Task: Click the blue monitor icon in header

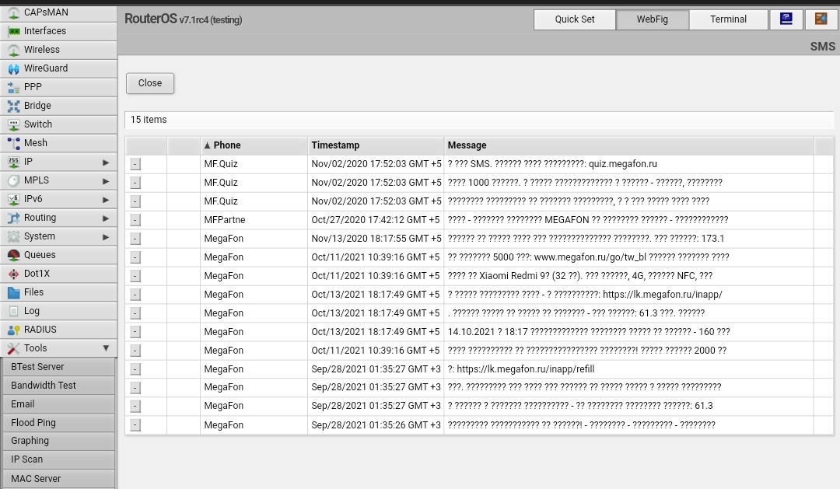Action: click(x=786, y=19)
